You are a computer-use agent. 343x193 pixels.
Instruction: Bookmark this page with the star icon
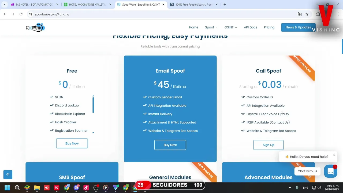tap(307, 14)
